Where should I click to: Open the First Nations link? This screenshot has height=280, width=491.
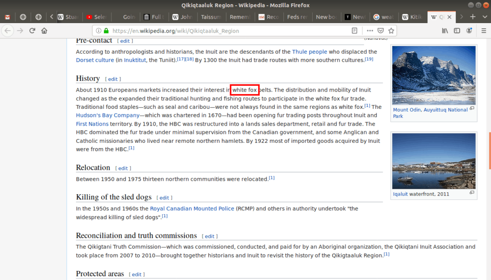[x=92, y=124]
